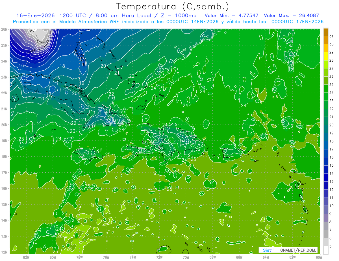Click the color scale label '28'

pos(332,60)
